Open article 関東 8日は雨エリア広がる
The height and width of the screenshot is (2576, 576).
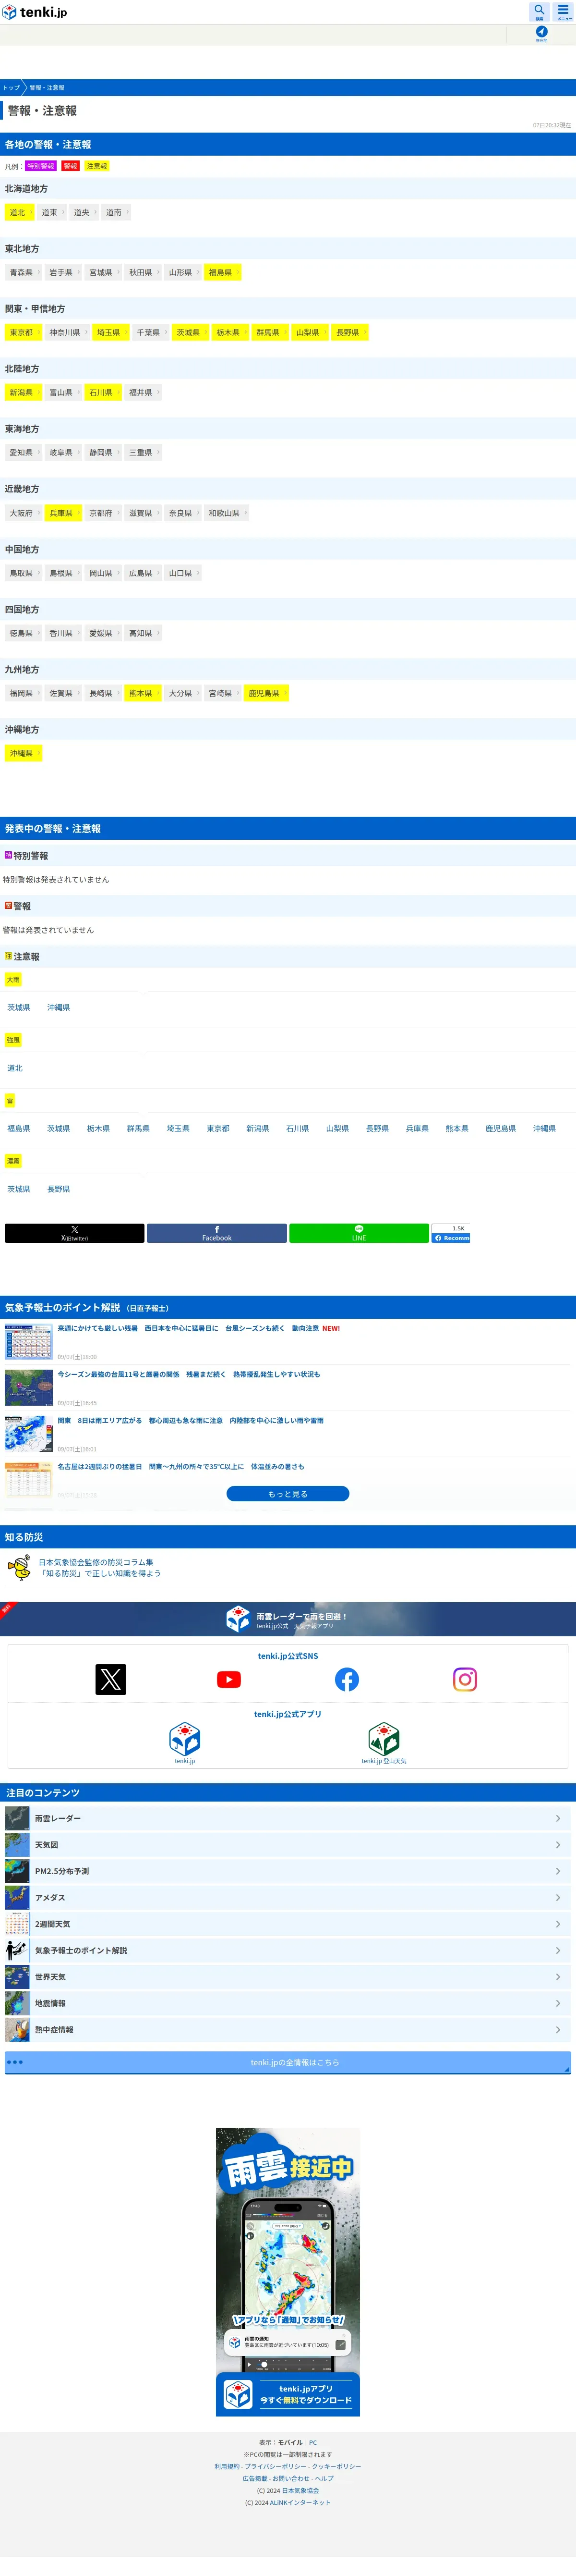point(191,1420)
